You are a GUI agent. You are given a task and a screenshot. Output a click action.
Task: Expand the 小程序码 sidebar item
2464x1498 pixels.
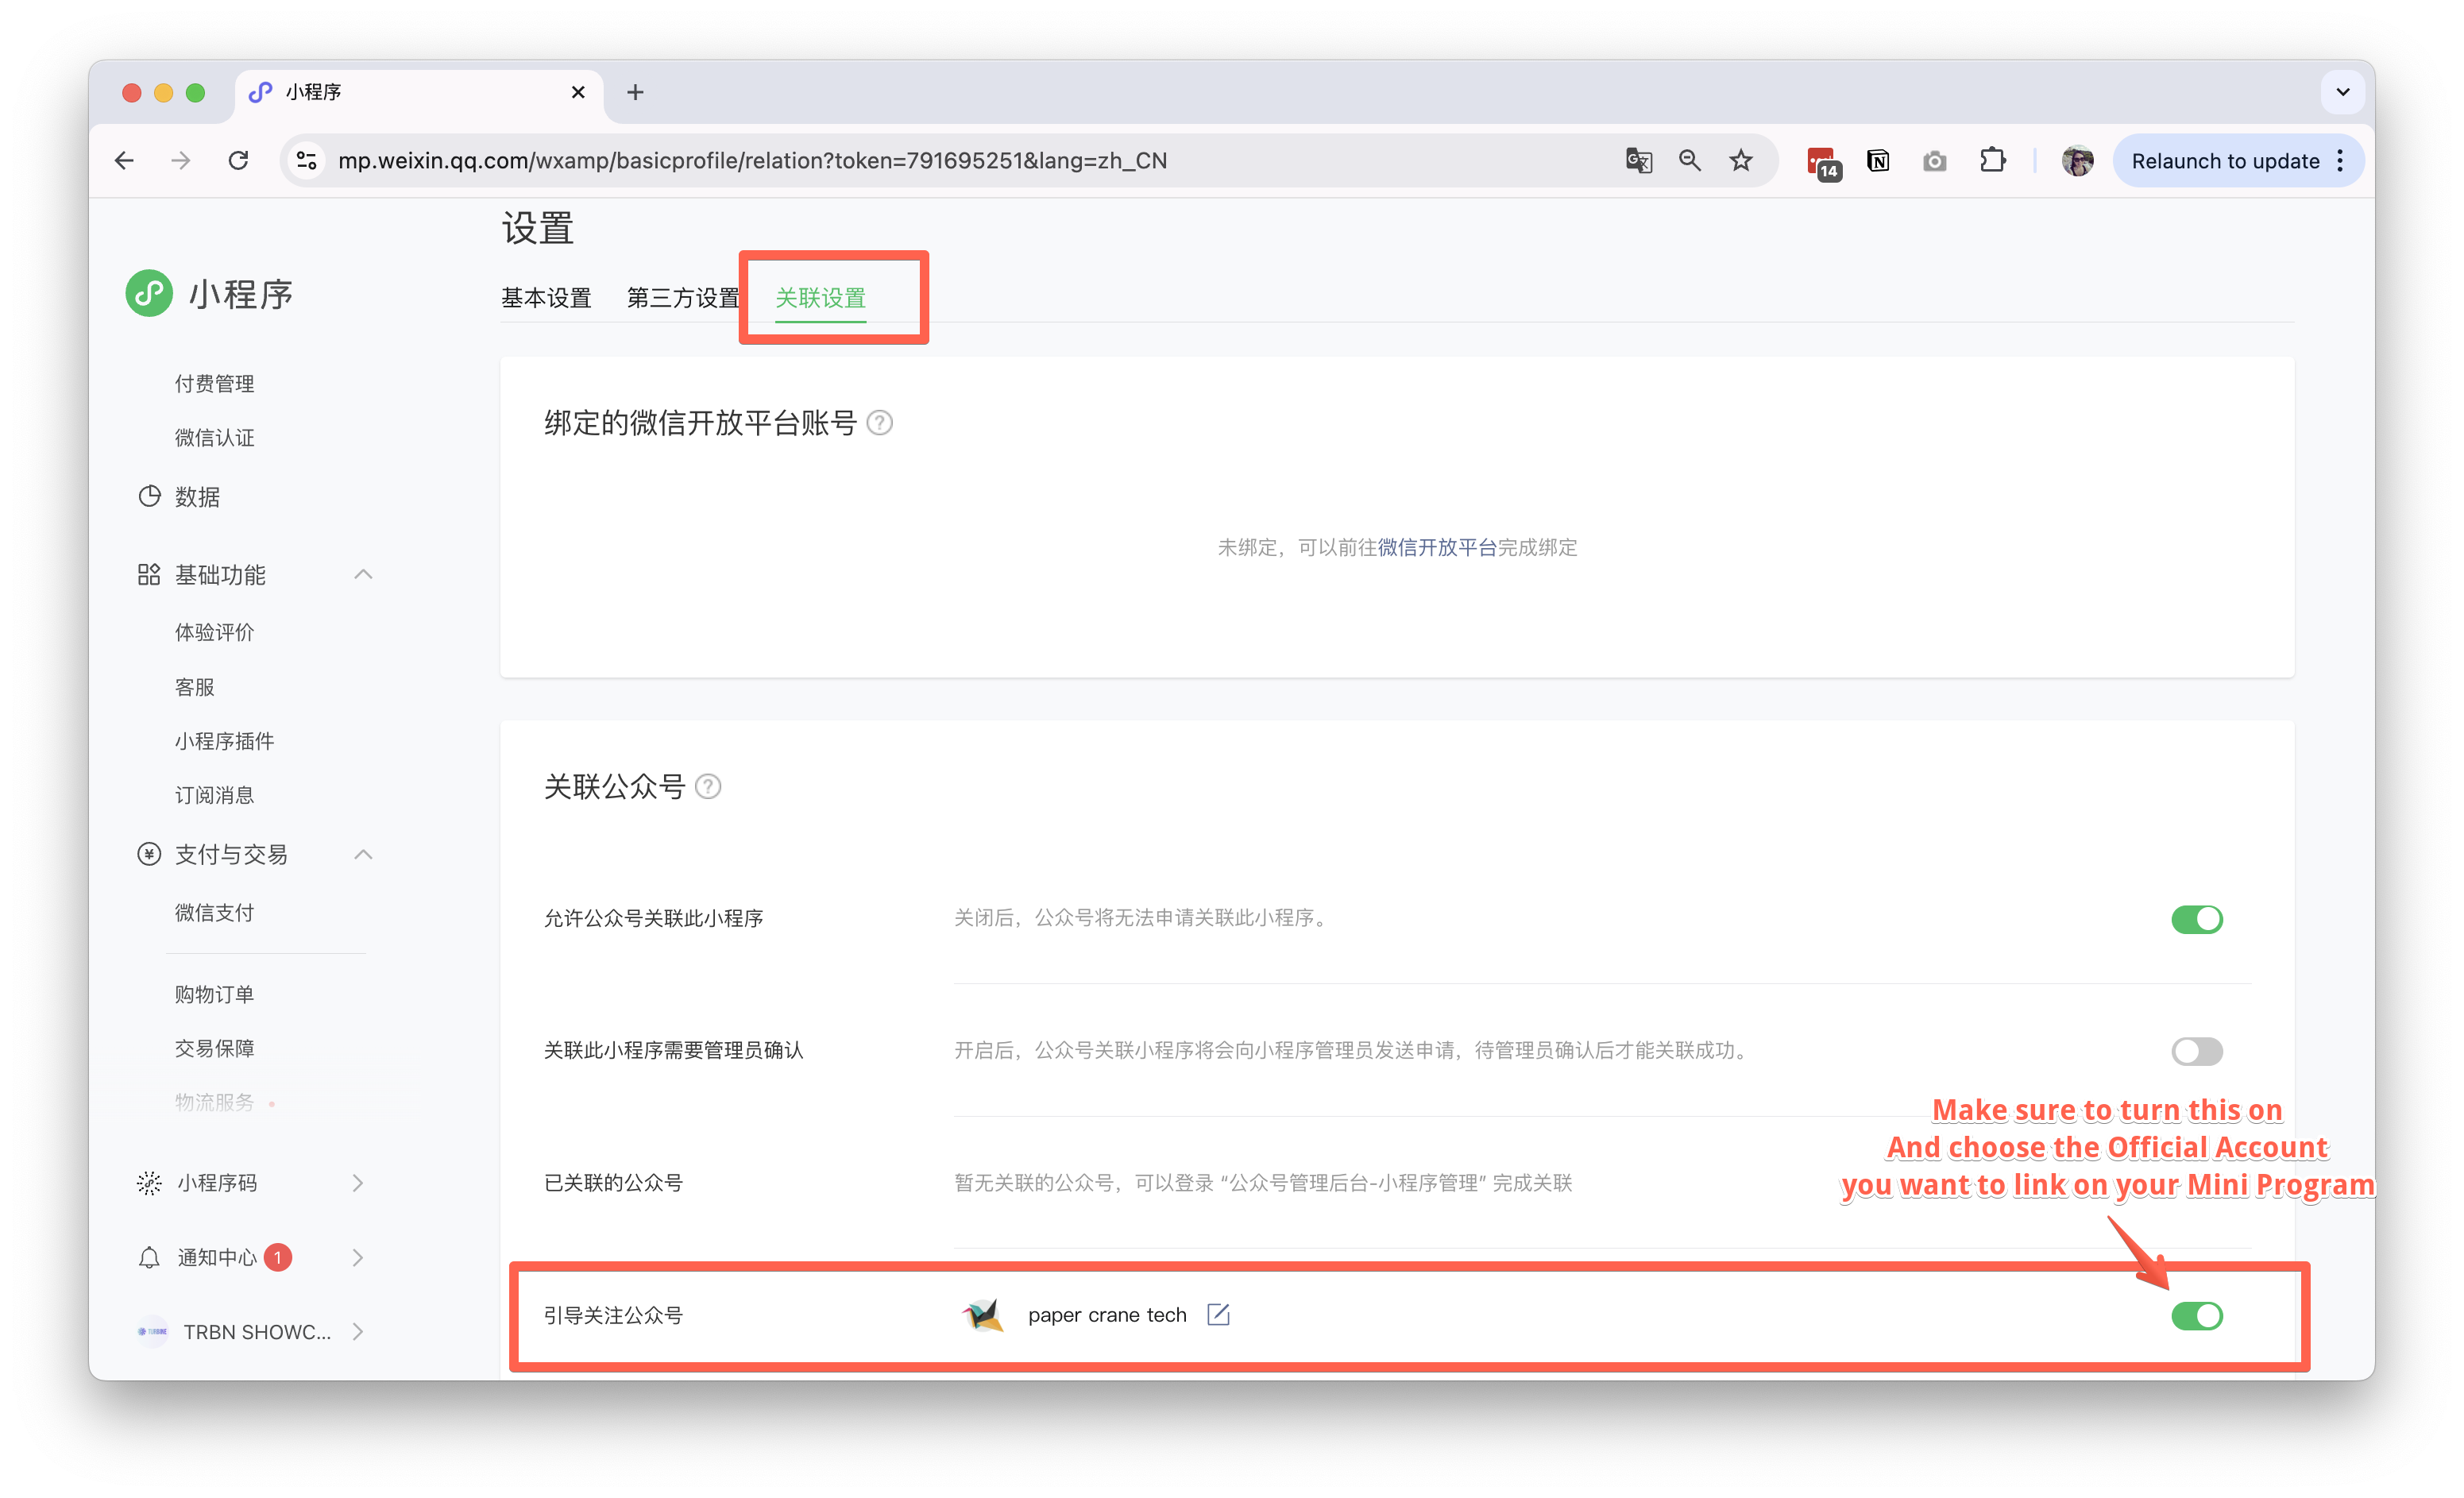pos(358,1183)
